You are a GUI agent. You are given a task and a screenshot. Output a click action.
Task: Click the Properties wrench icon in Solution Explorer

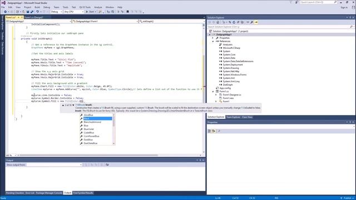pos(252,22)
